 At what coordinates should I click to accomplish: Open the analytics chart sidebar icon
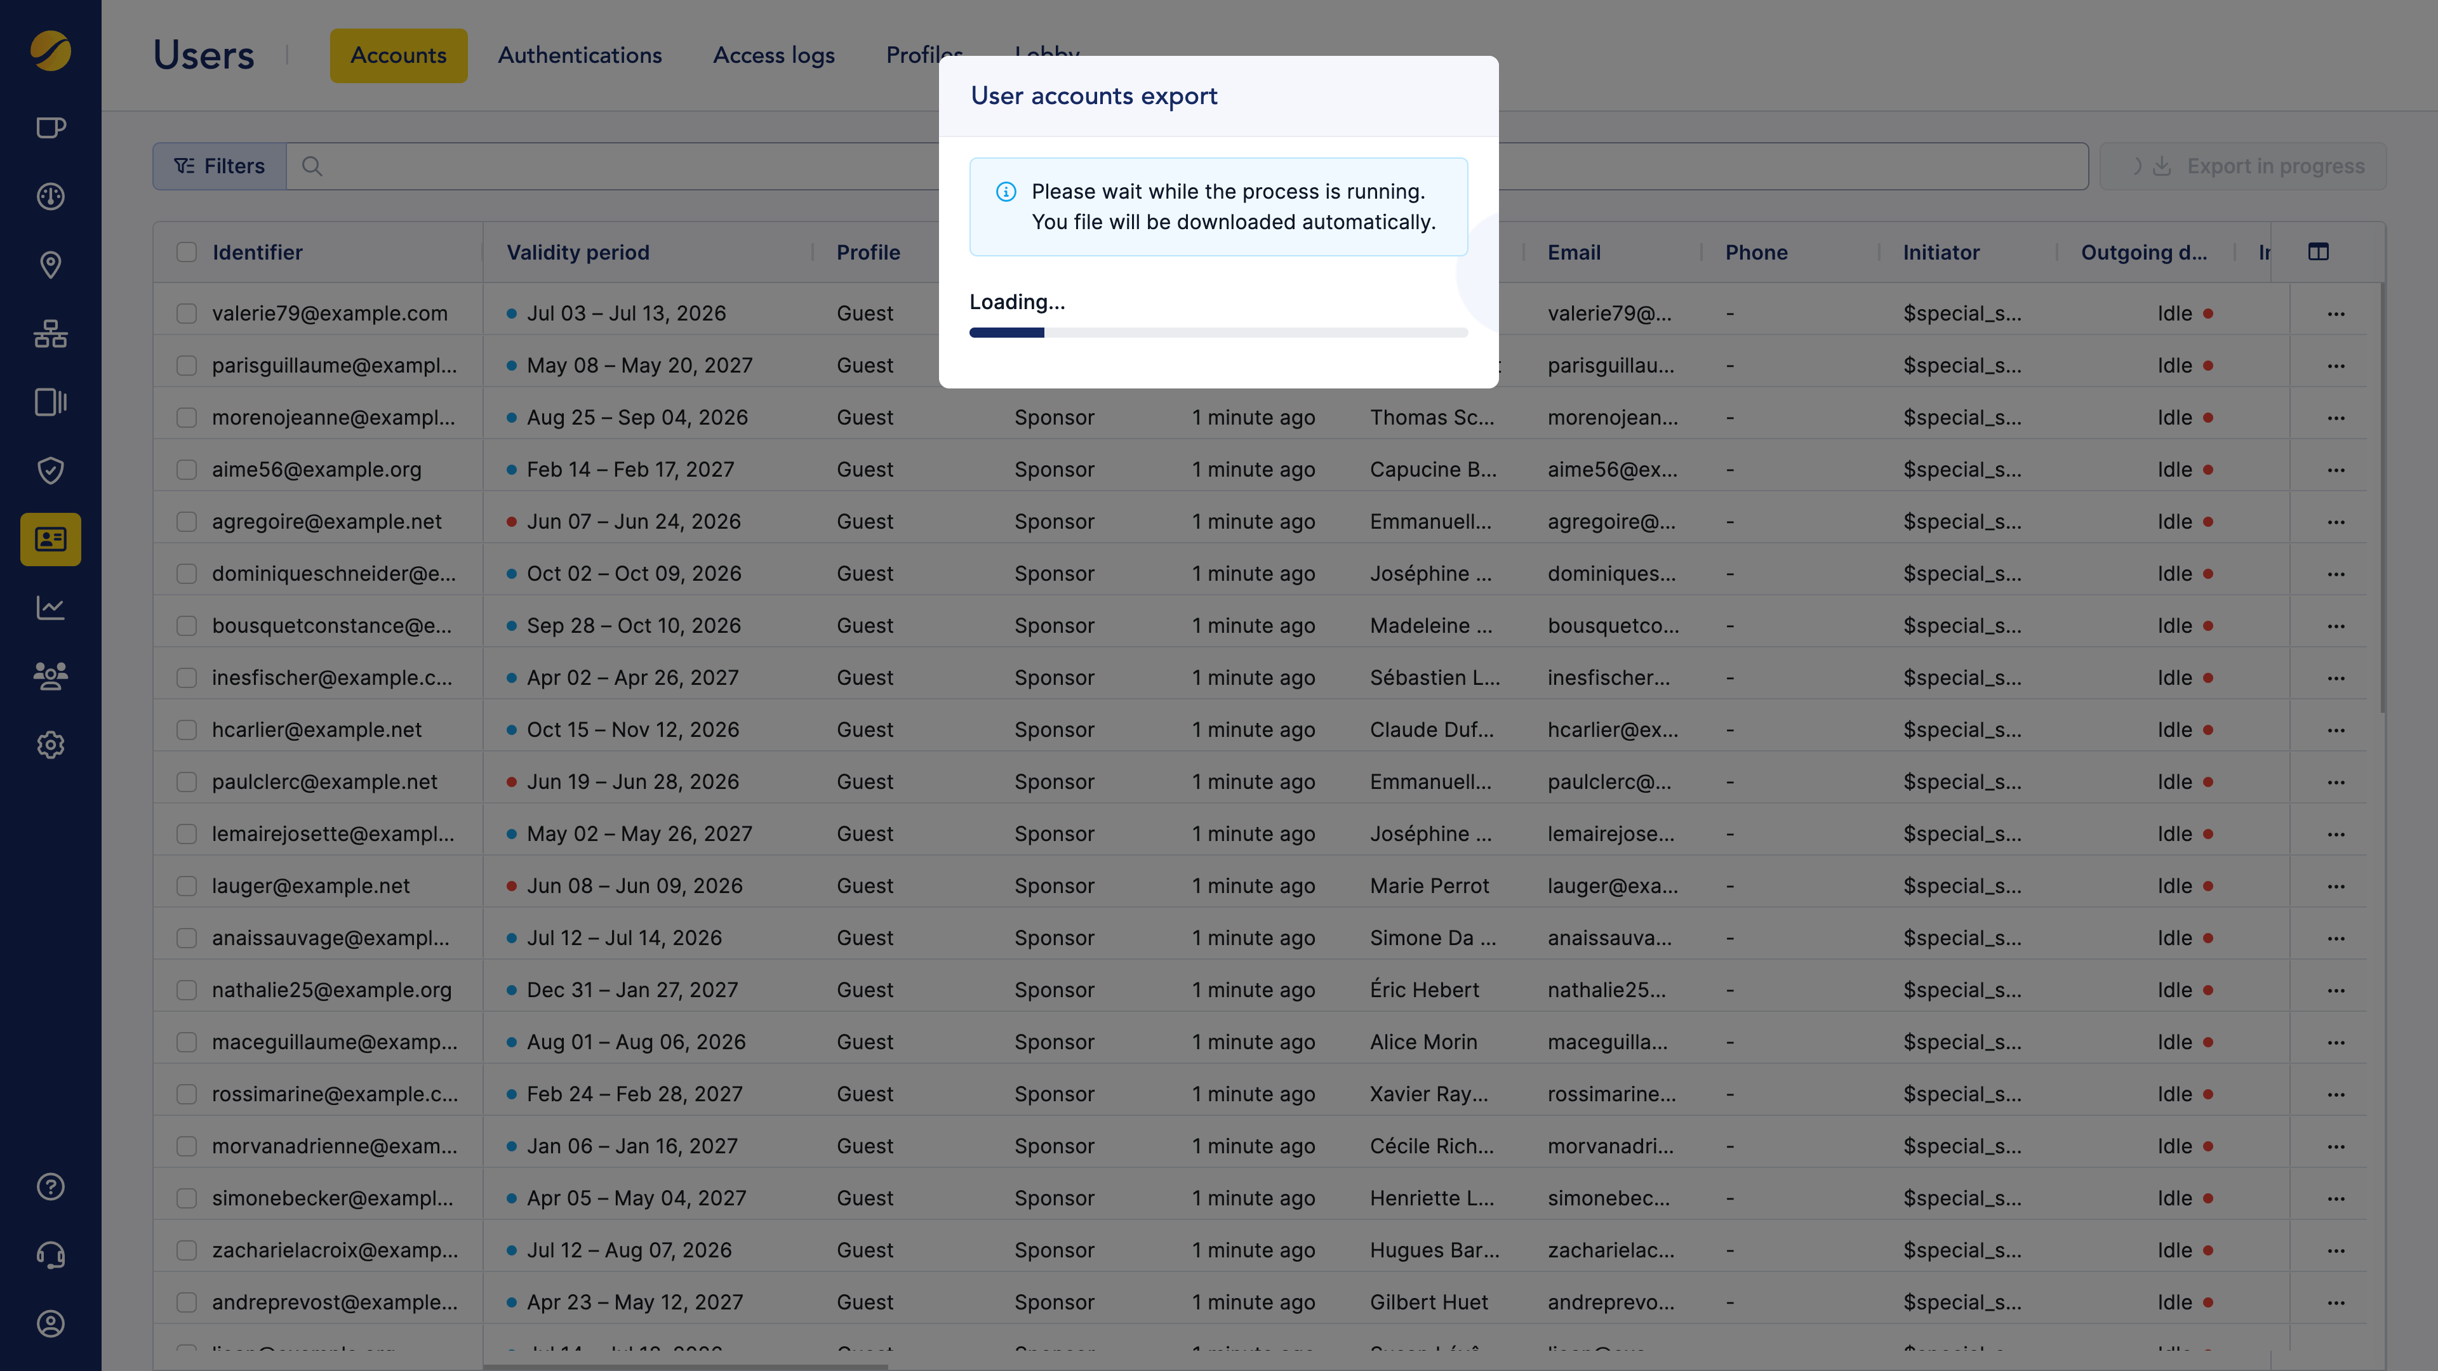point(50,607)
